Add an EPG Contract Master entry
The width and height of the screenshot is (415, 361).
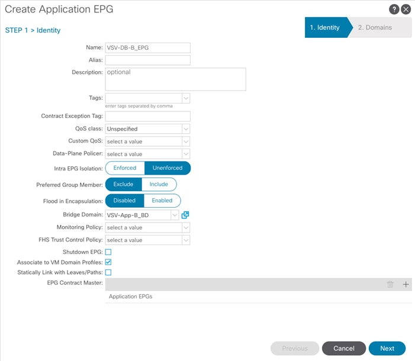click(406, 285)
